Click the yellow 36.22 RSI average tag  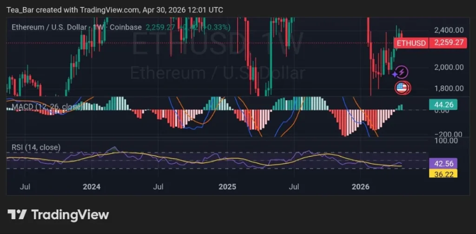click(x=443, y=173)
